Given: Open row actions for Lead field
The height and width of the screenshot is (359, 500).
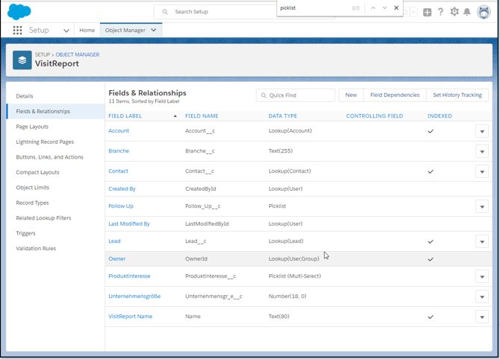Looking at the screenshot, I should 482,241.
